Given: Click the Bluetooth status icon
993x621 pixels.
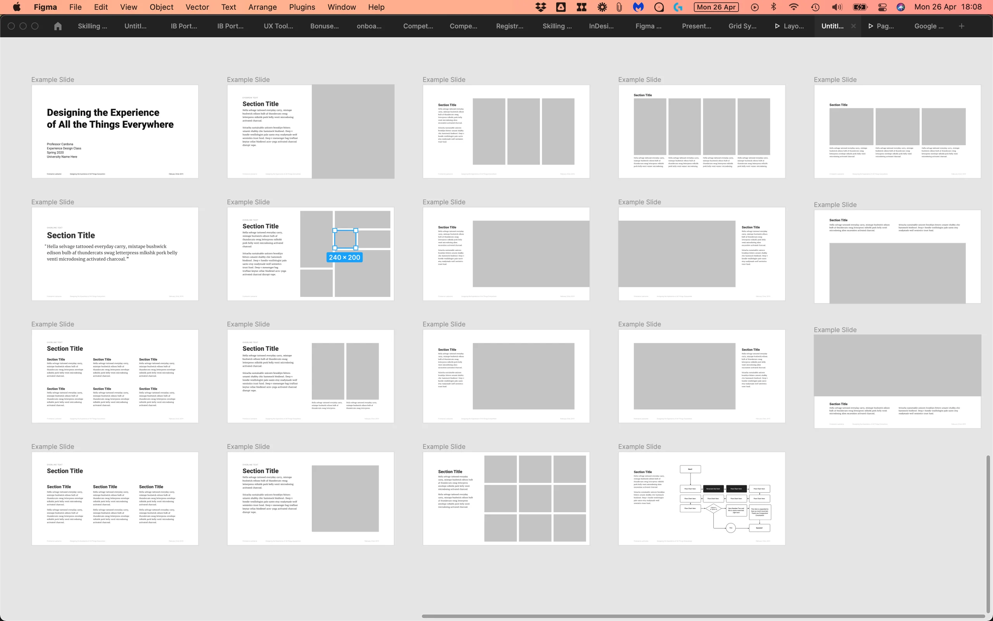Looking at the screenshot, I should click(773, 7).
